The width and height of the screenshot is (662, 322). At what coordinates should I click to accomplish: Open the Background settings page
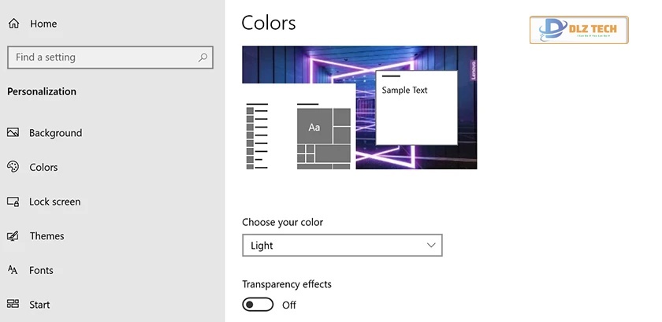point(55,133)
